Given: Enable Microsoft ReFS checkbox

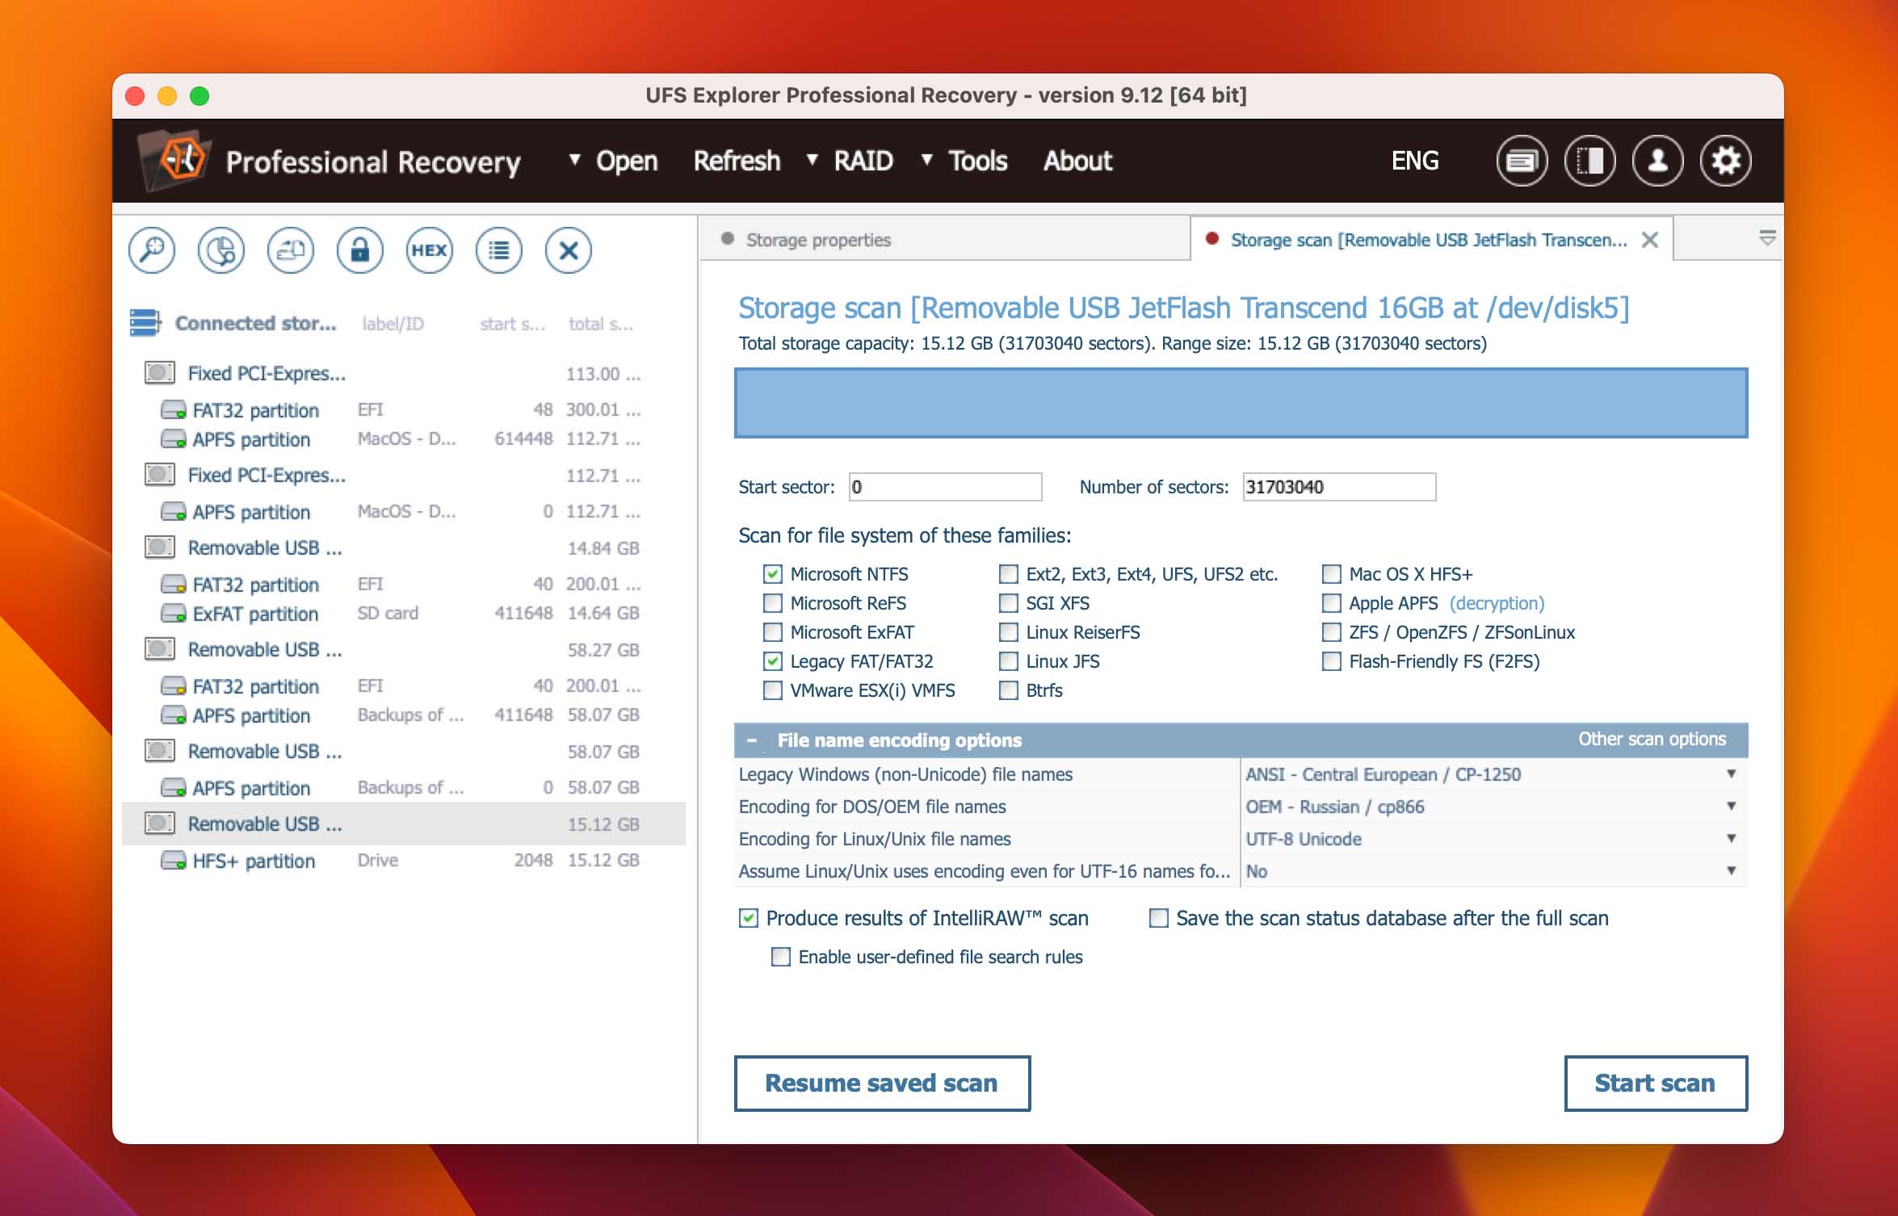Looking at the screenshot, I should point(773,603).
